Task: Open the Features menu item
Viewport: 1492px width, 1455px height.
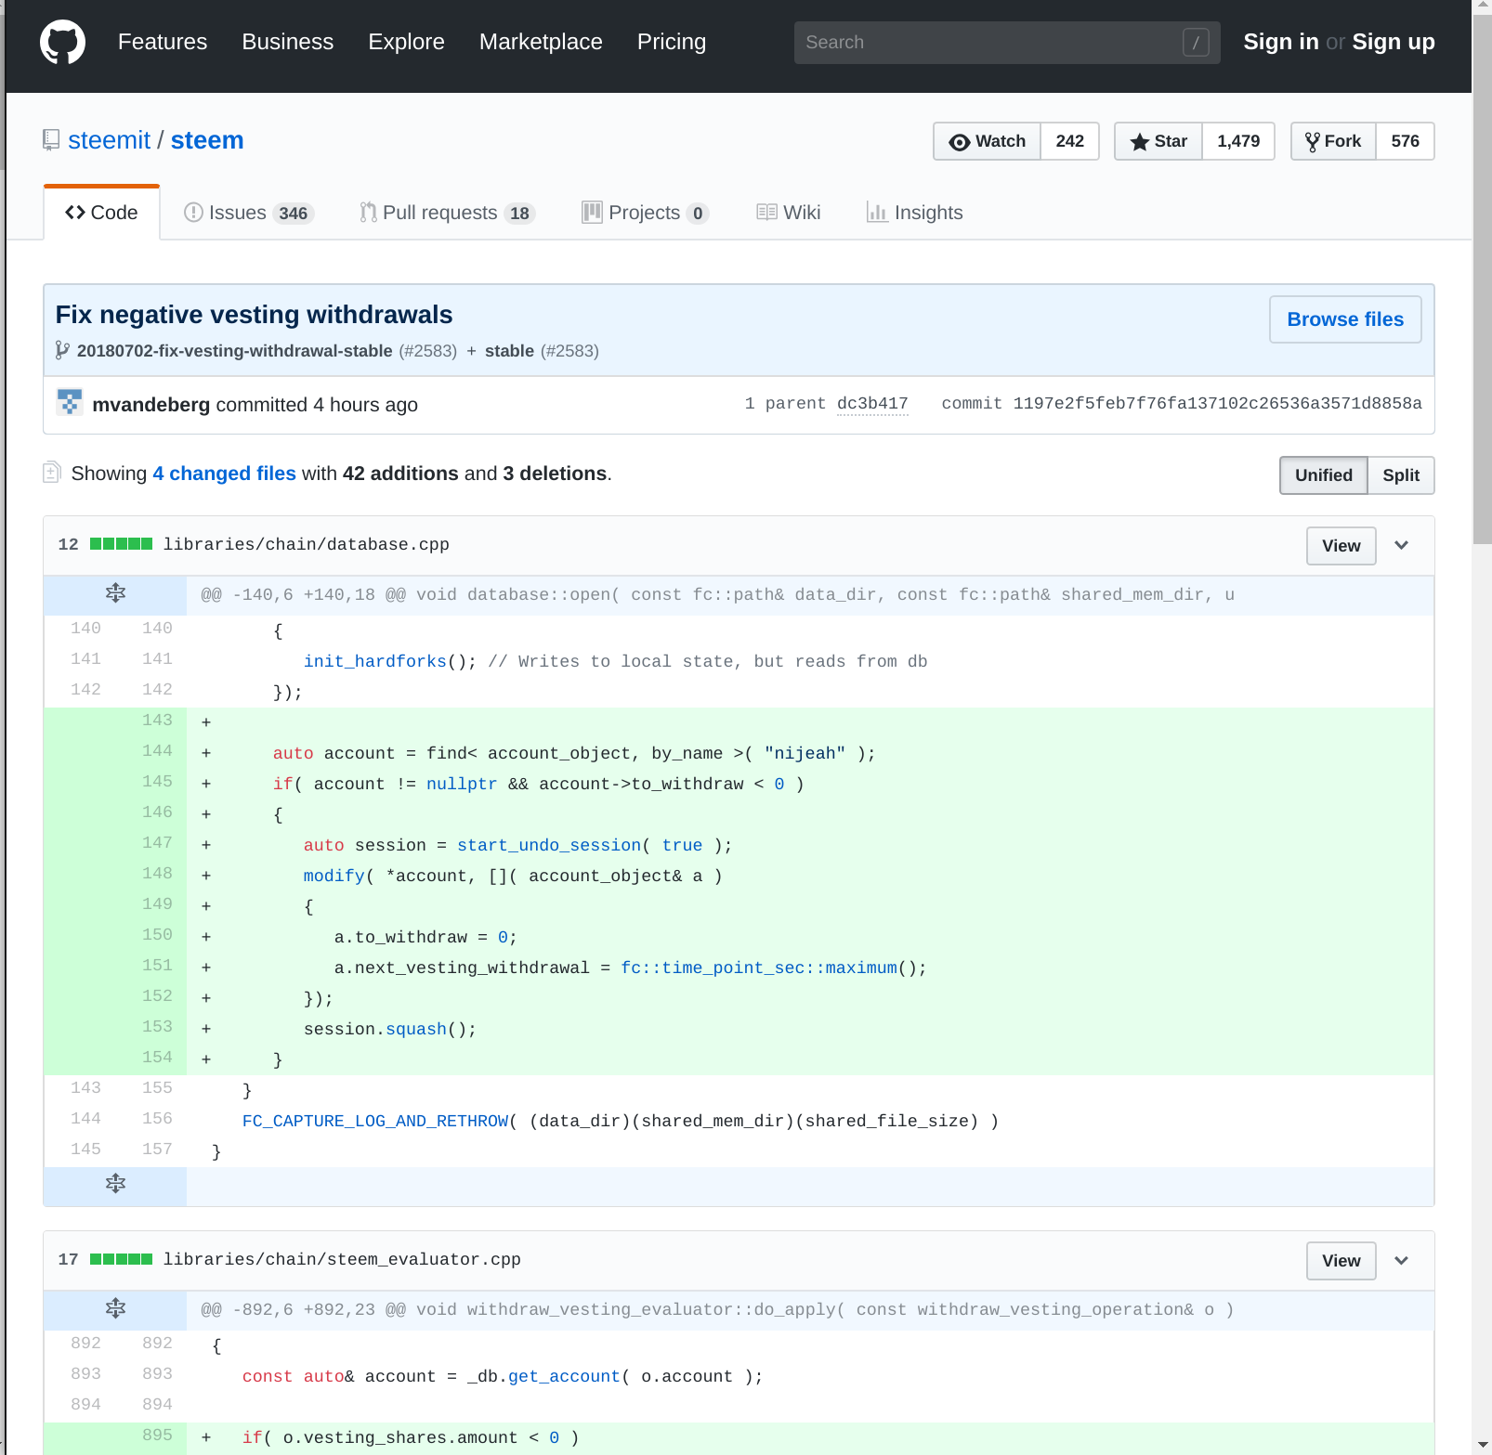Action: (x=163, y=42)
